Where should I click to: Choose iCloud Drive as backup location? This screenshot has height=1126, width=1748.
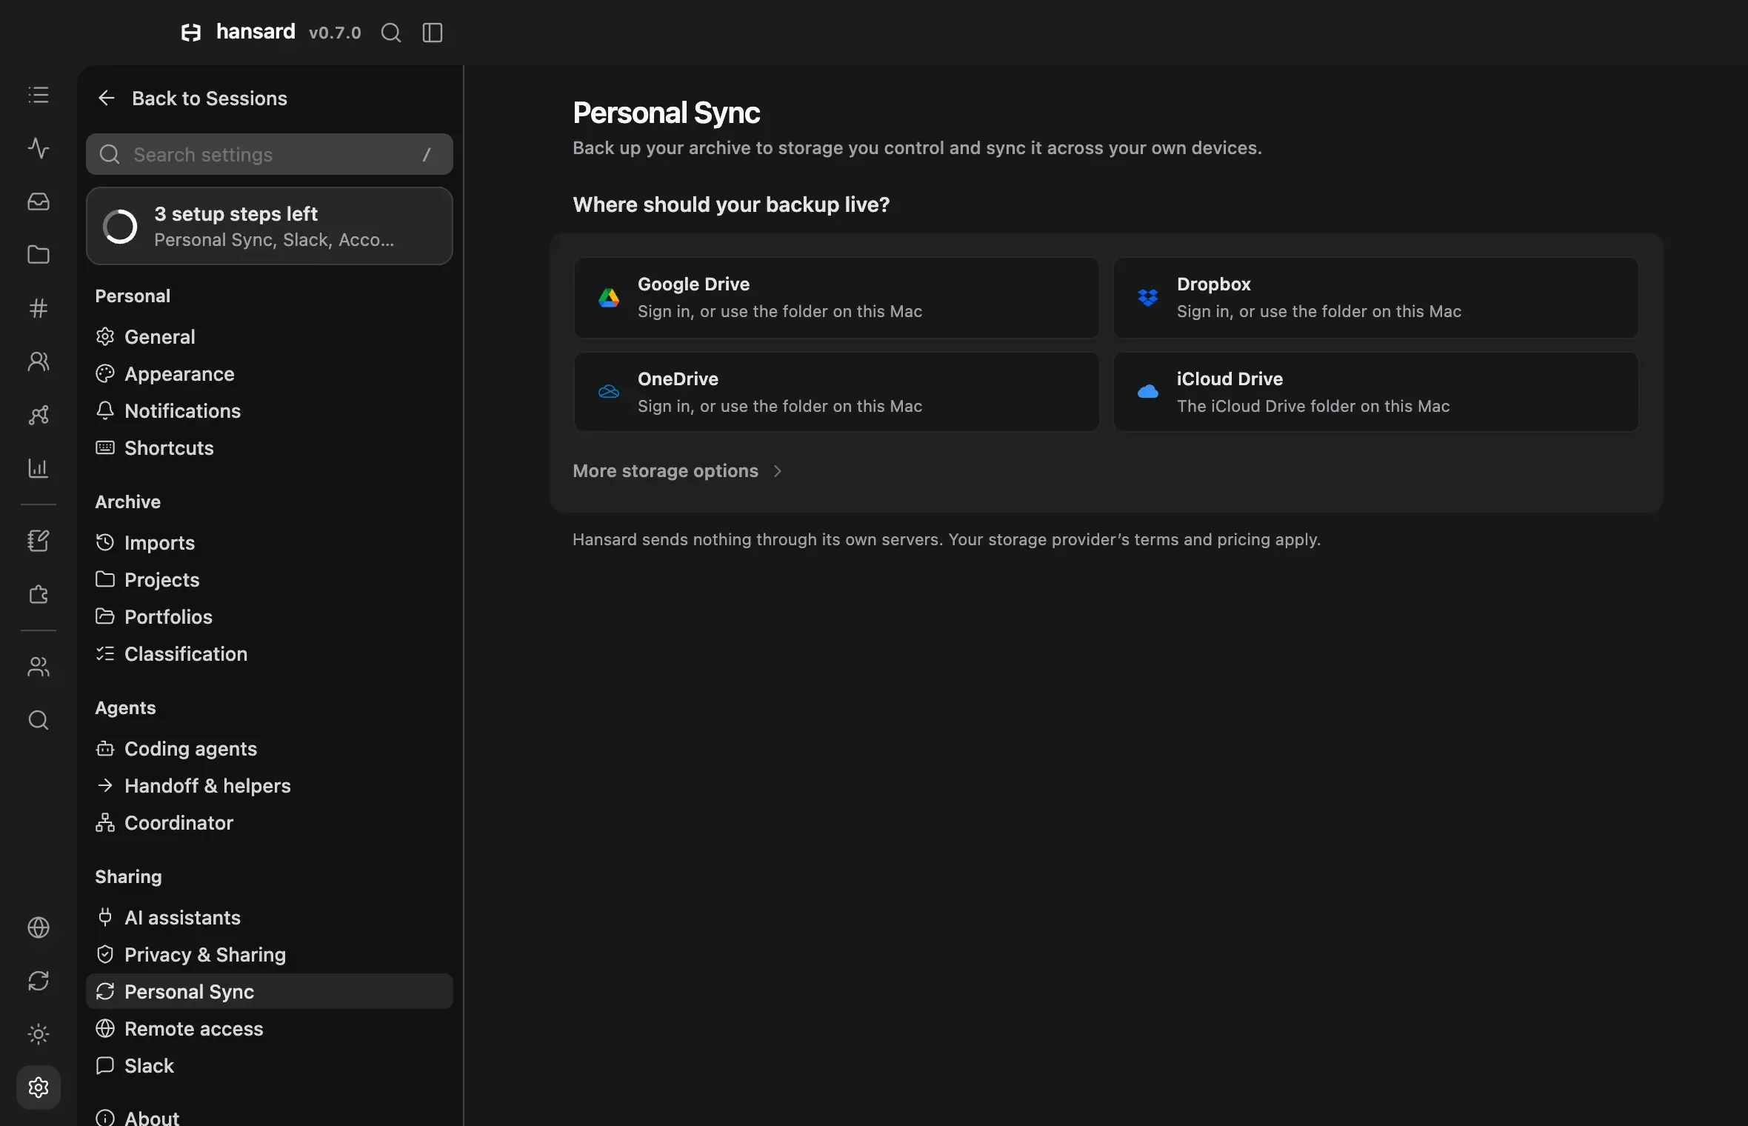(x=1375, y=392)
